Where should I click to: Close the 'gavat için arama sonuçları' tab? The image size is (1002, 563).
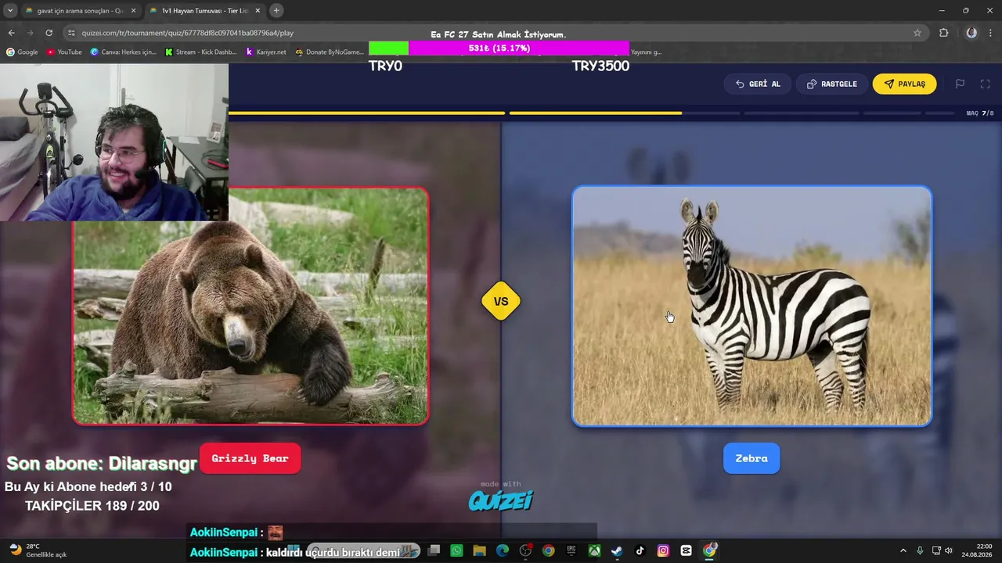(x=133, y=11)
